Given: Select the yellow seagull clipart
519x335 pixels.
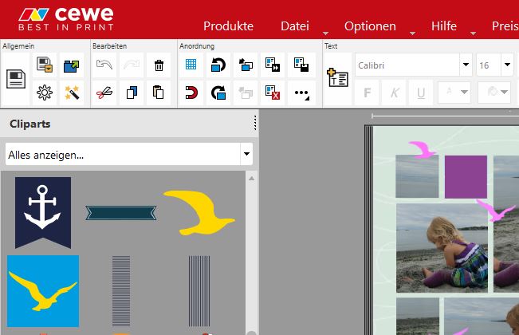Looking at the screenshot, I should pos(199,213).
